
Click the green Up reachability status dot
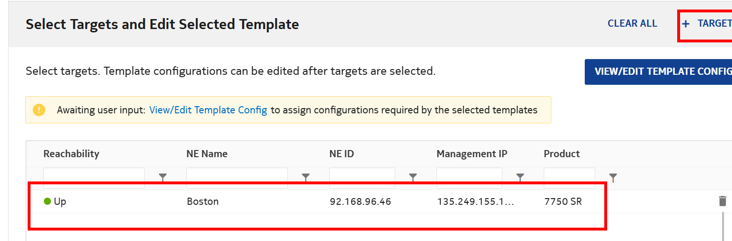point(47,201)
